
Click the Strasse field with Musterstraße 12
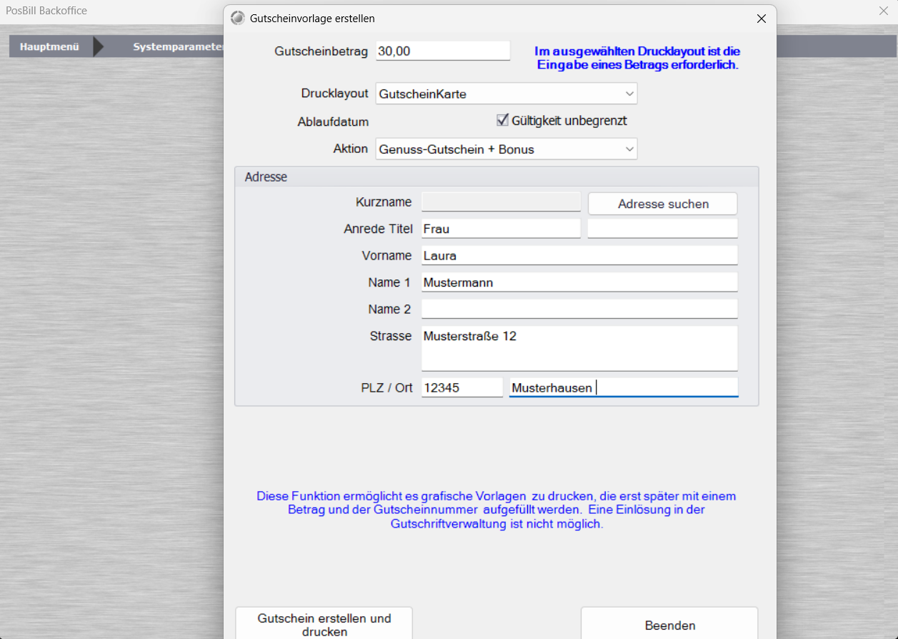(x=579, y=349)
